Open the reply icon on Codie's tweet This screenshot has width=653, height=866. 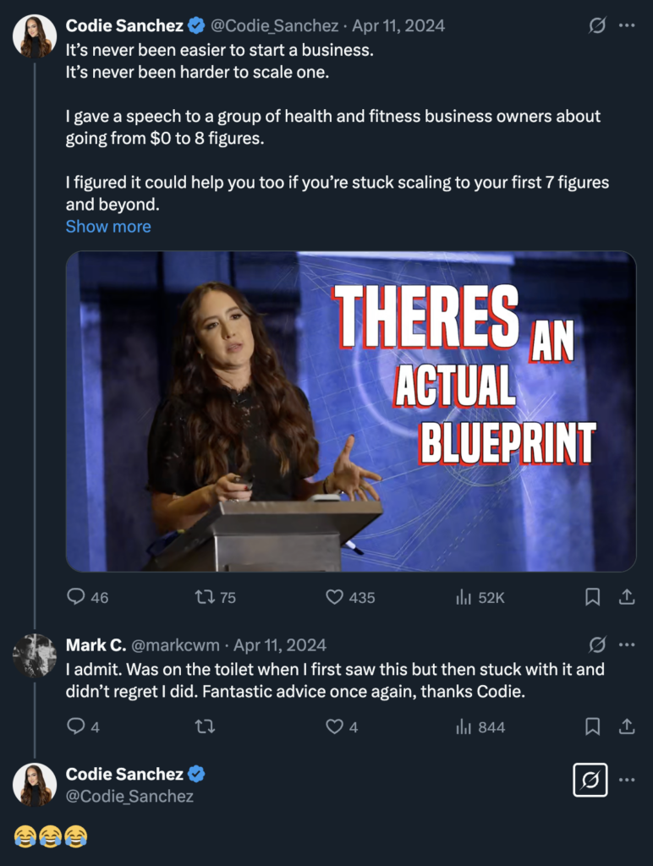click(x=75, y=597)
